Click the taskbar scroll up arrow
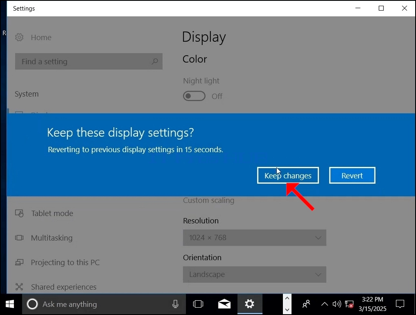 287,299
